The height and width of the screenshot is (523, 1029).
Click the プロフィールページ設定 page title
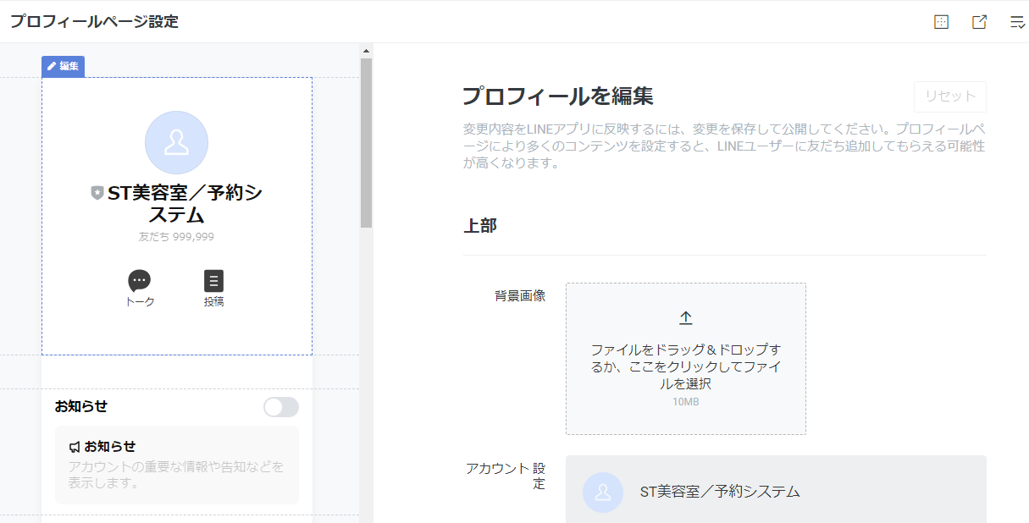(x=95, y=22)
